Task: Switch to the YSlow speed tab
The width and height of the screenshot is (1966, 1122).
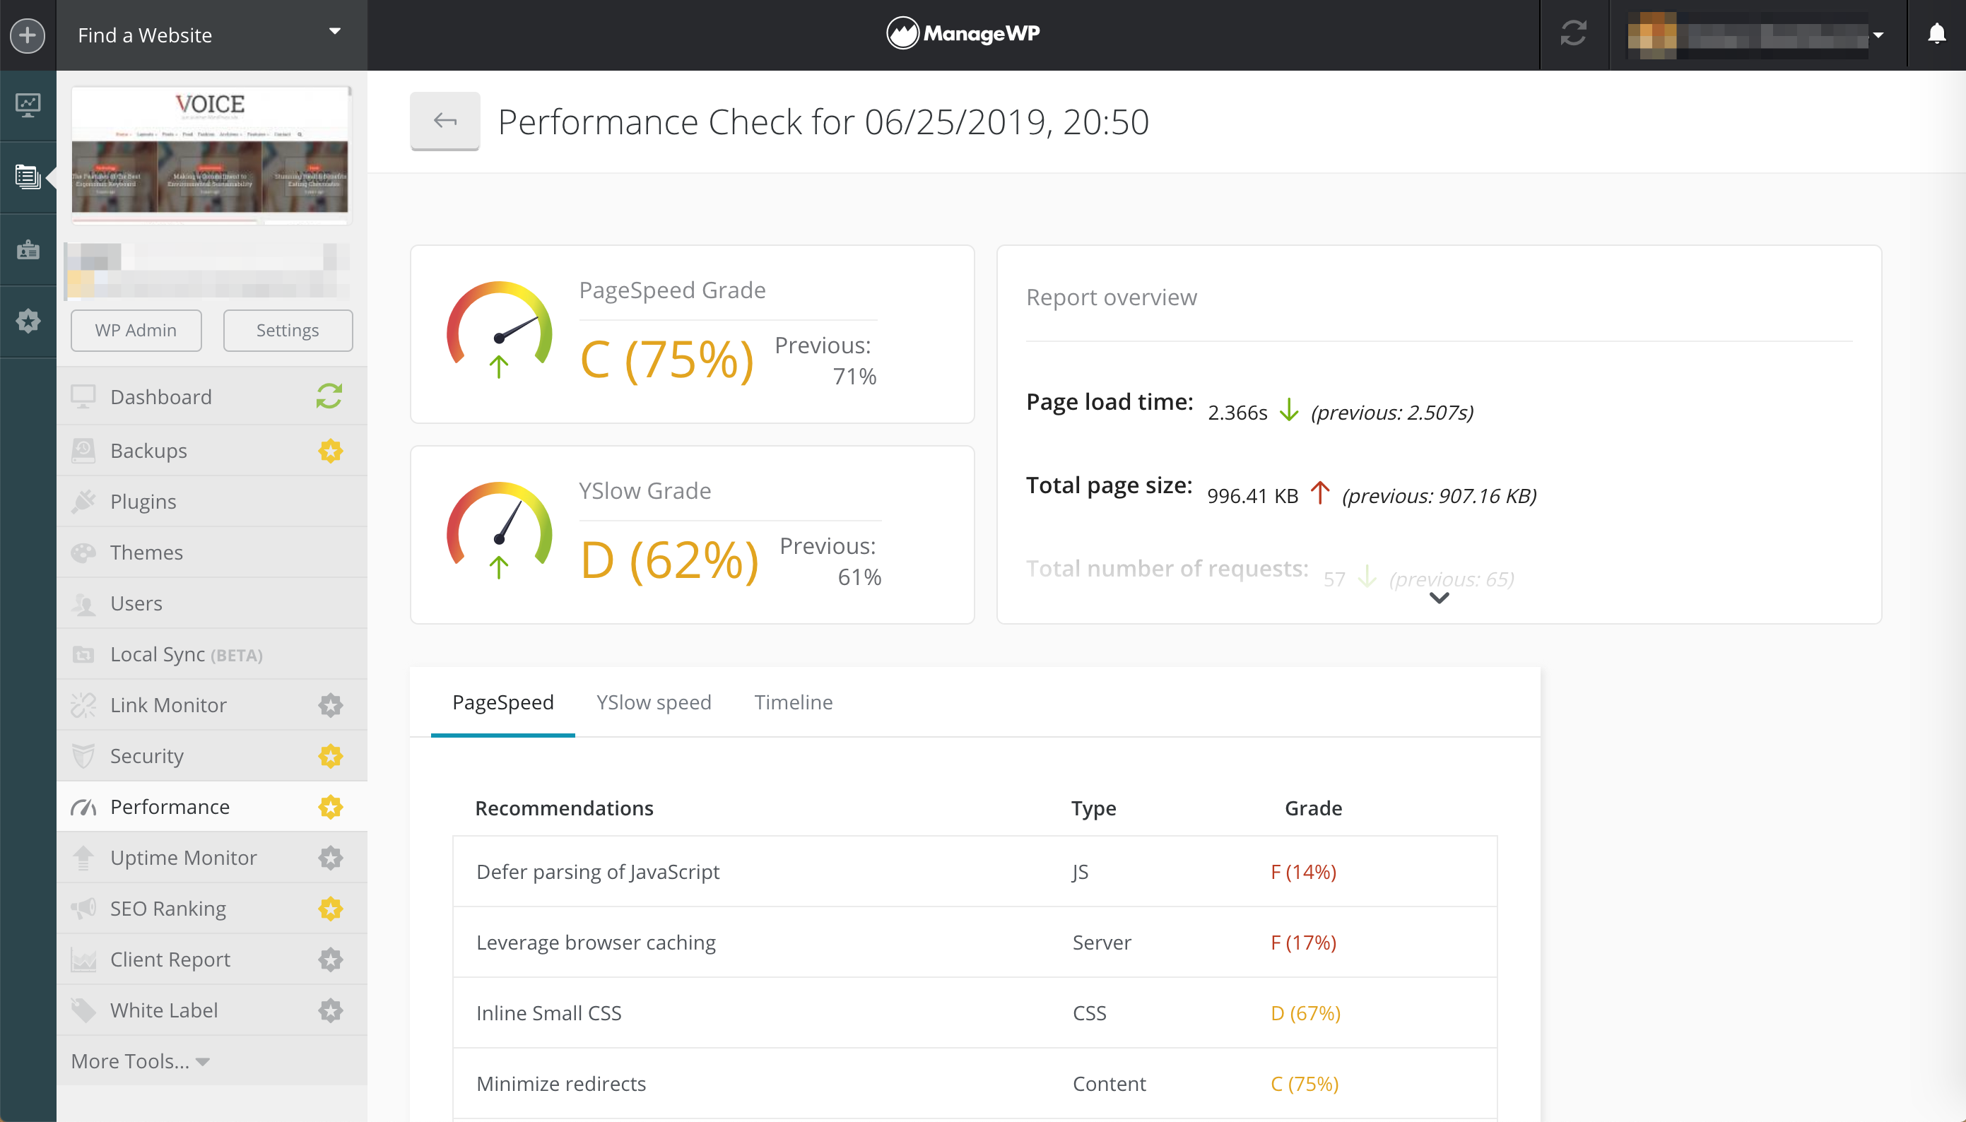Action: click(654, 702)
